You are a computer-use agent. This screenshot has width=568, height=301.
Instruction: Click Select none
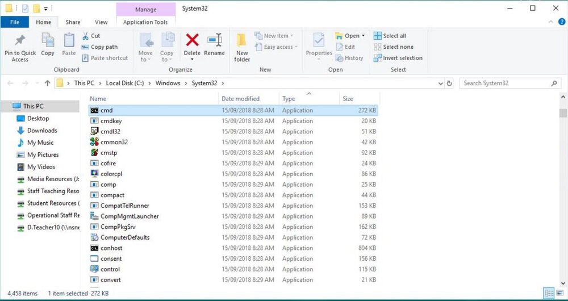click(x=394, y=47)
